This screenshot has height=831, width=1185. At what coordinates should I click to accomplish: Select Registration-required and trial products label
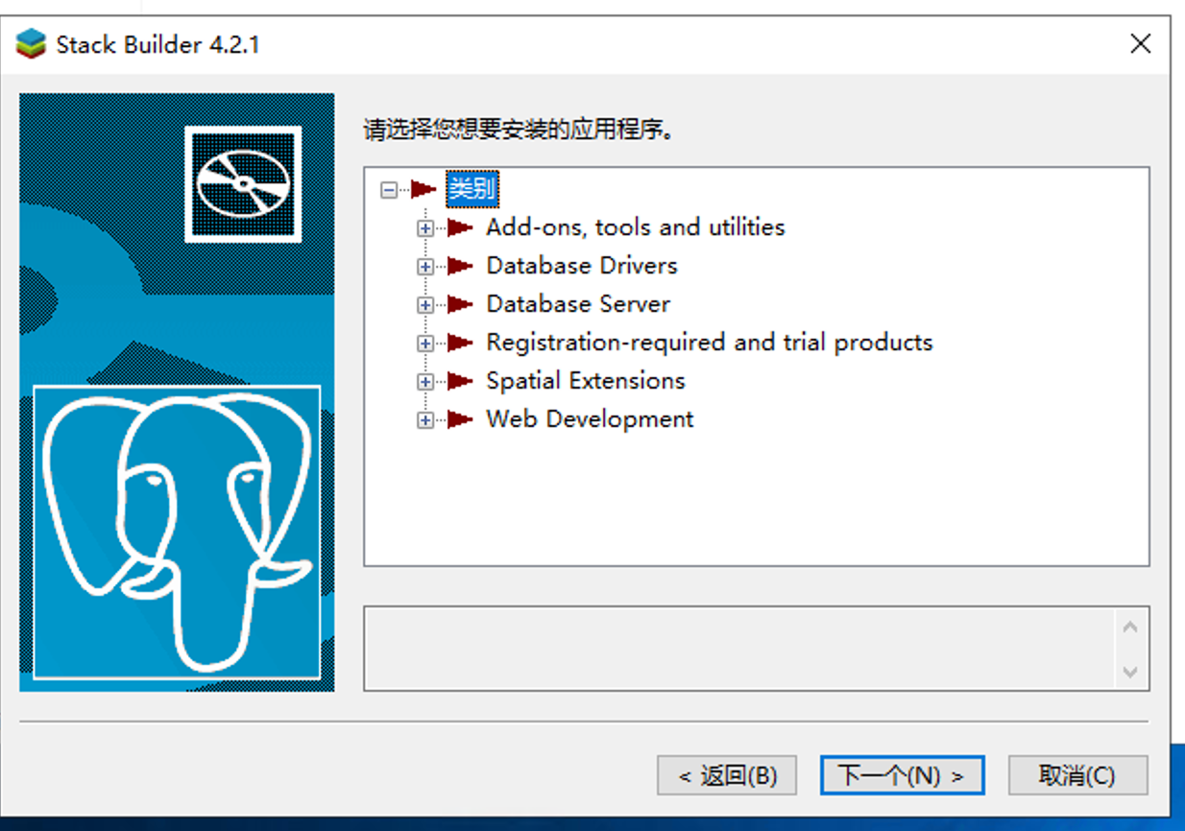tap(710, 343)
